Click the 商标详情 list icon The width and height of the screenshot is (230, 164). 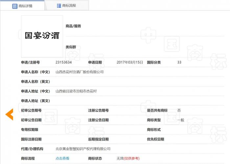(x=15, y=6)
